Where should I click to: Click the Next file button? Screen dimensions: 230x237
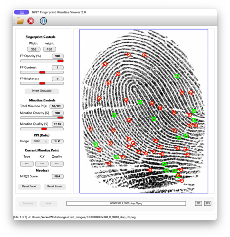point(48,203)
